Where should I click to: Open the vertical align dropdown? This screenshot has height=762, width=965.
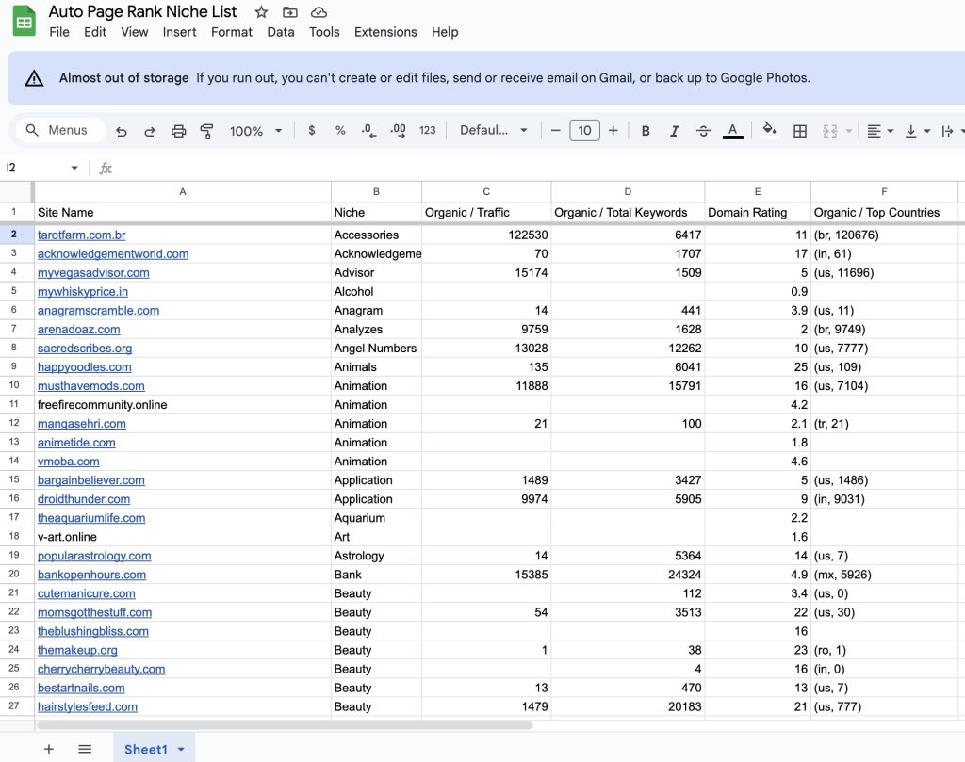917,131
